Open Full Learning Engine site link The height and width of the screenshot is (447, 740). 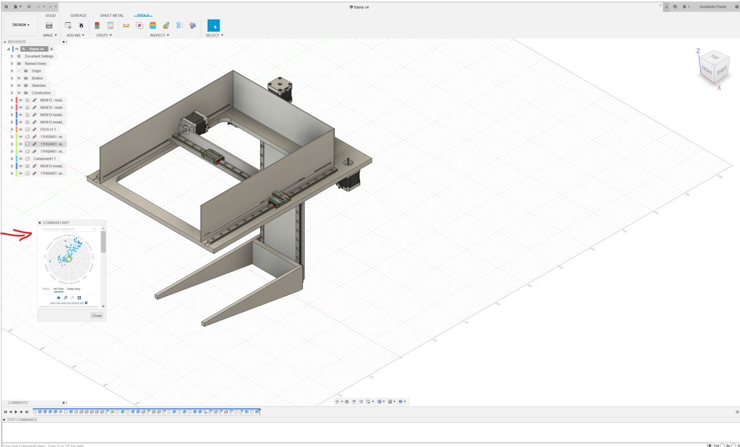(x=67, y=302)
